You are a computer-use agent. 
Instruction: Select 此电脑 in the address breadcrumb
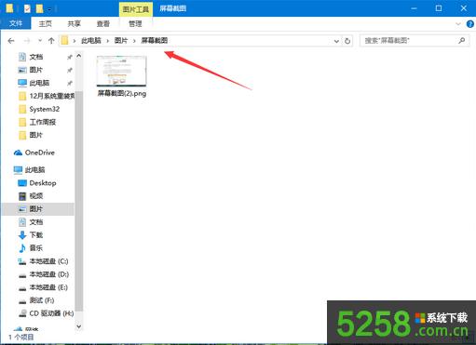91,41
